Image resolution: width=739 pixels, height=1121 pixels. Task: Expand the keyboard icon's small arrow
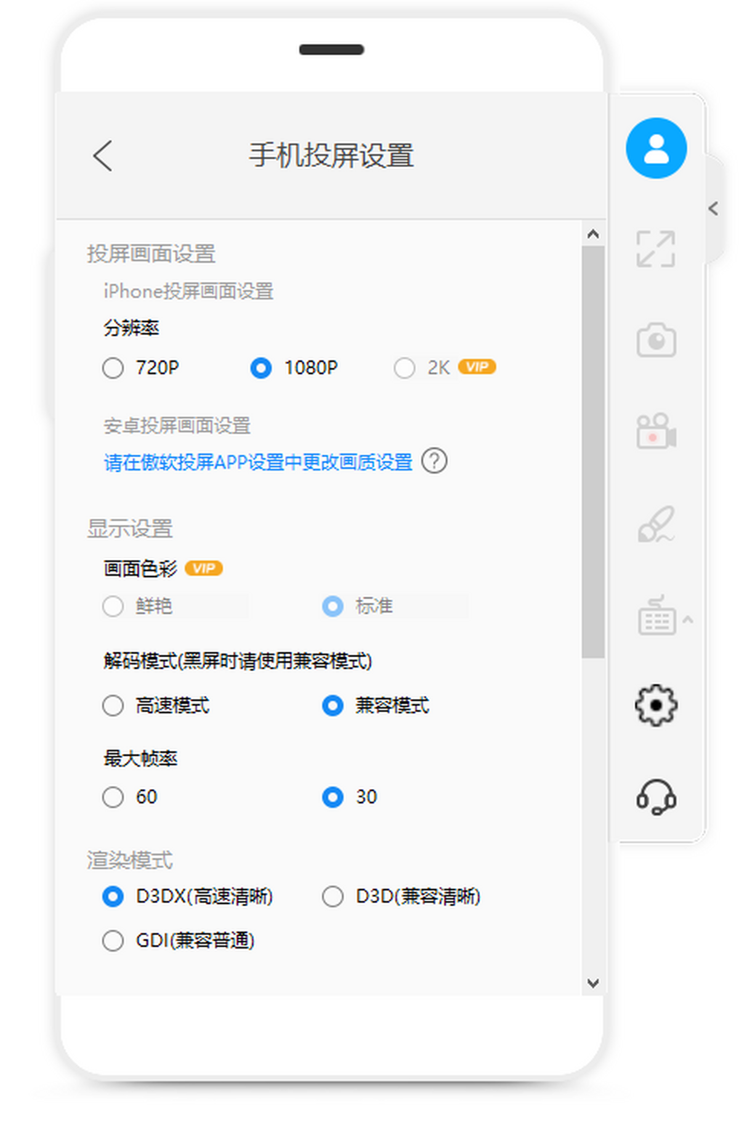coord(688,620)
